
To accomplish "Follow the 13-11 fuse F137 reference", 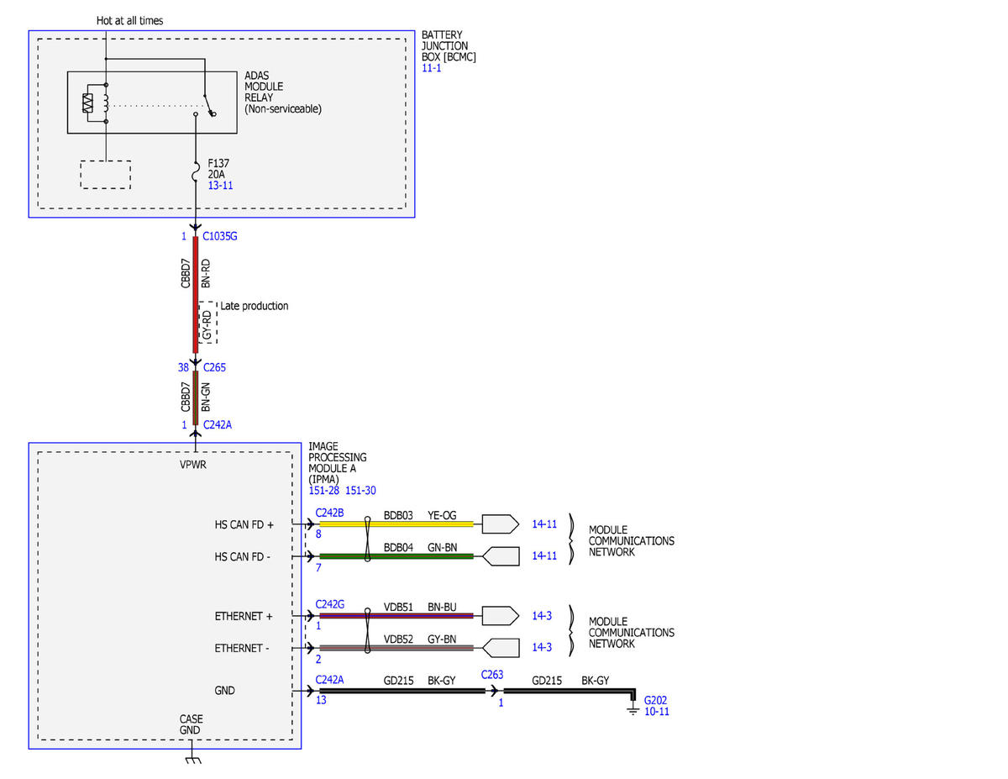I will (x=220, y=184).
